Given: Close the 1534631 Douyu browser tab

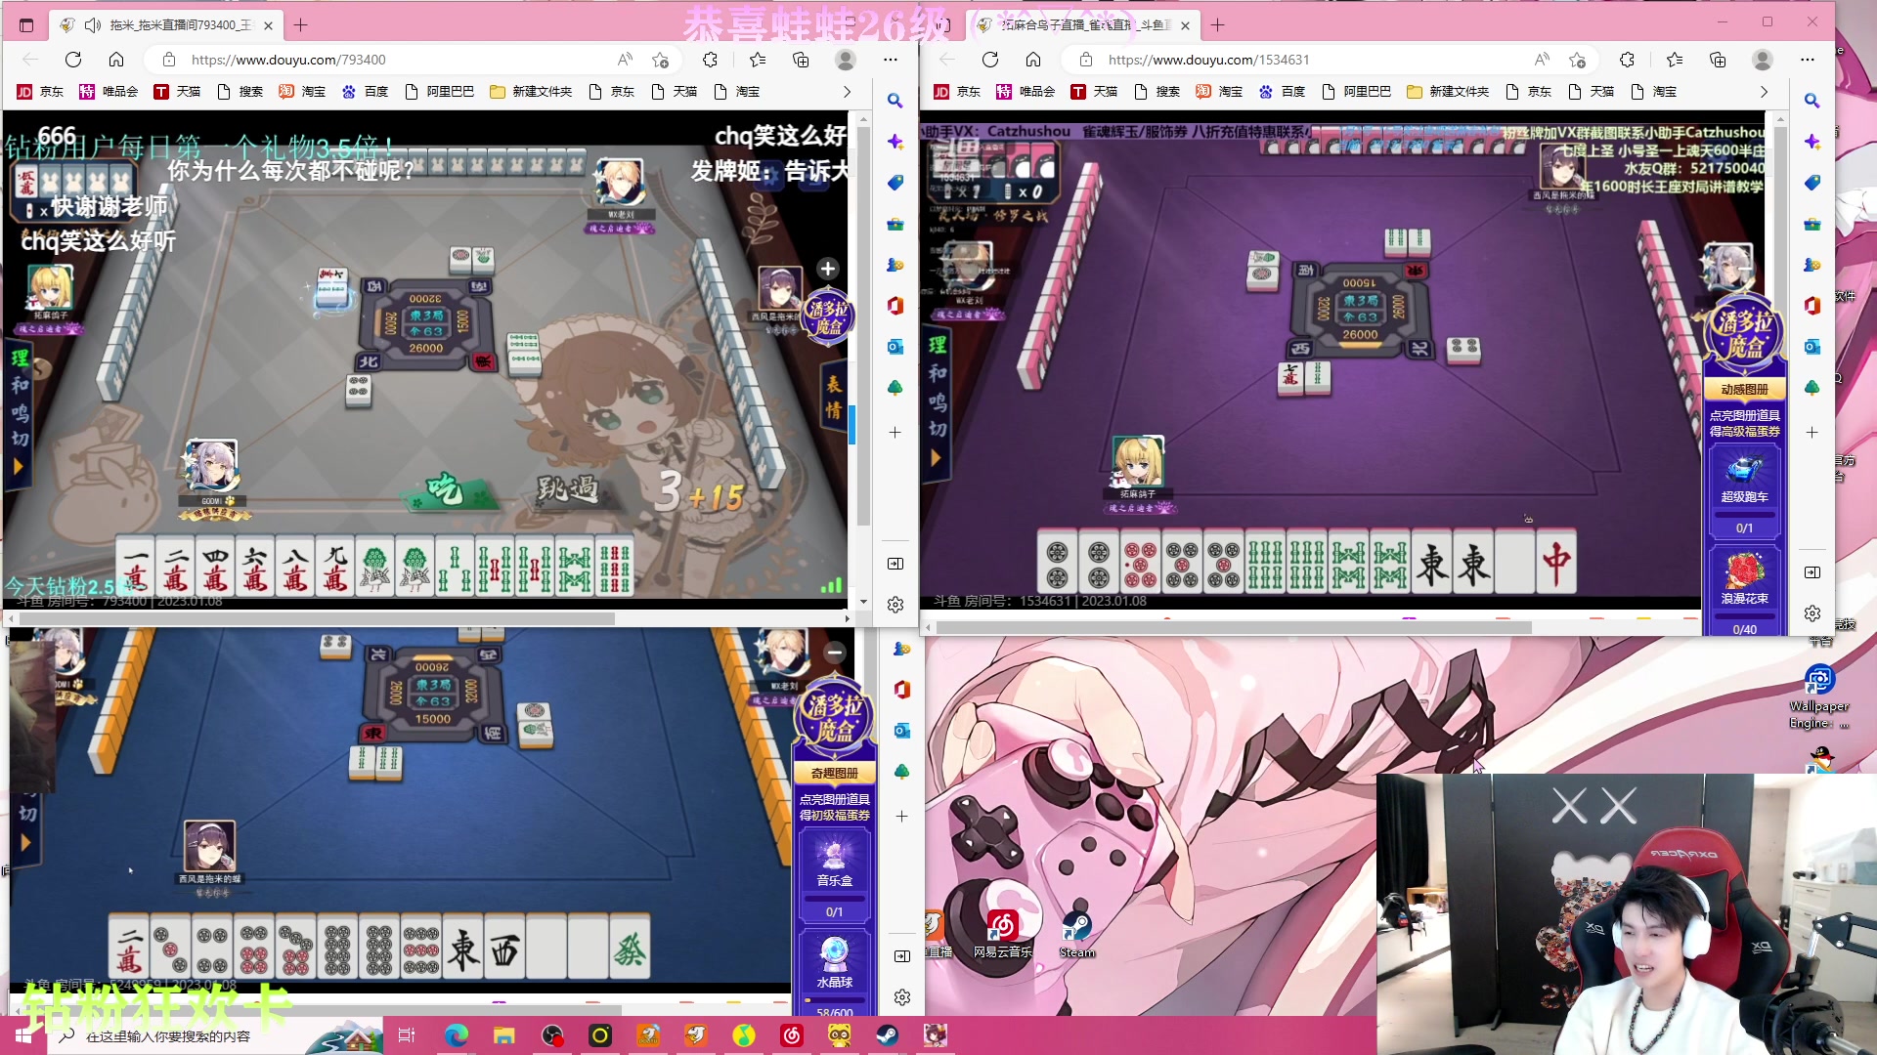Looking at the screenshot, I should pos(1185,25).
